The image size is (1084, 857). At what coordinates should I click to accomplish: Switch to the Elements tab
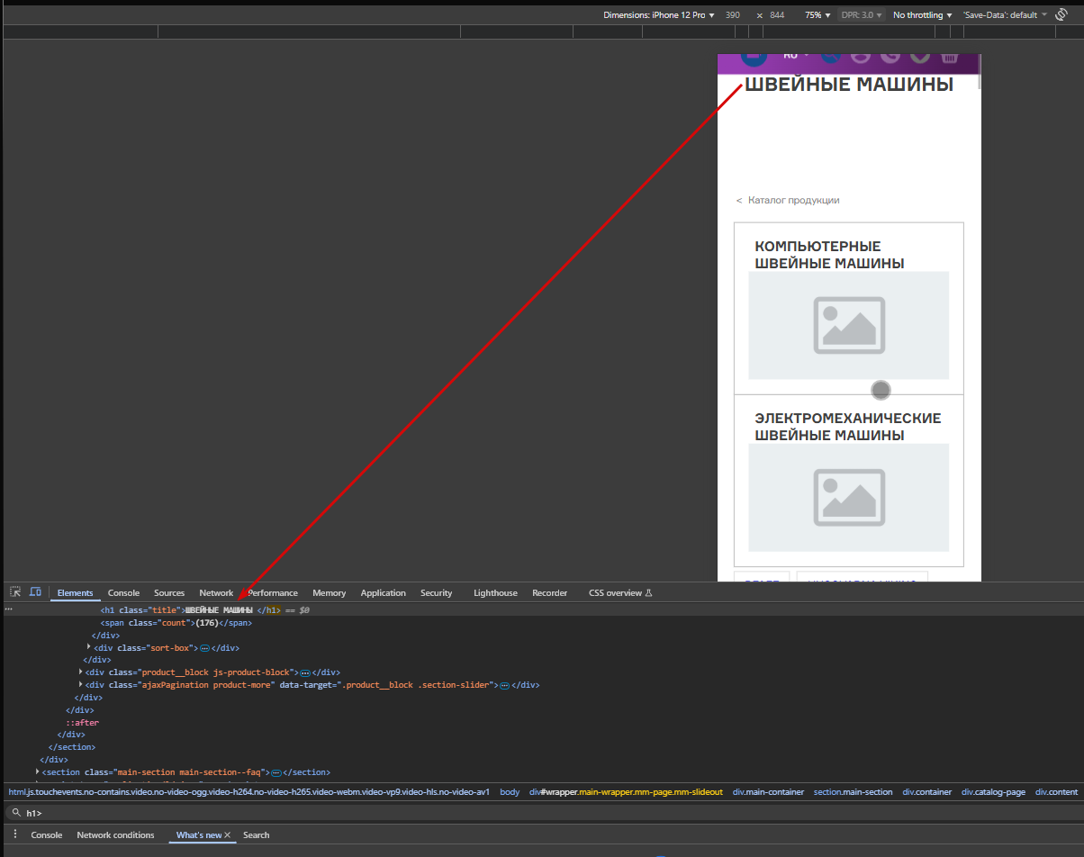75,593
